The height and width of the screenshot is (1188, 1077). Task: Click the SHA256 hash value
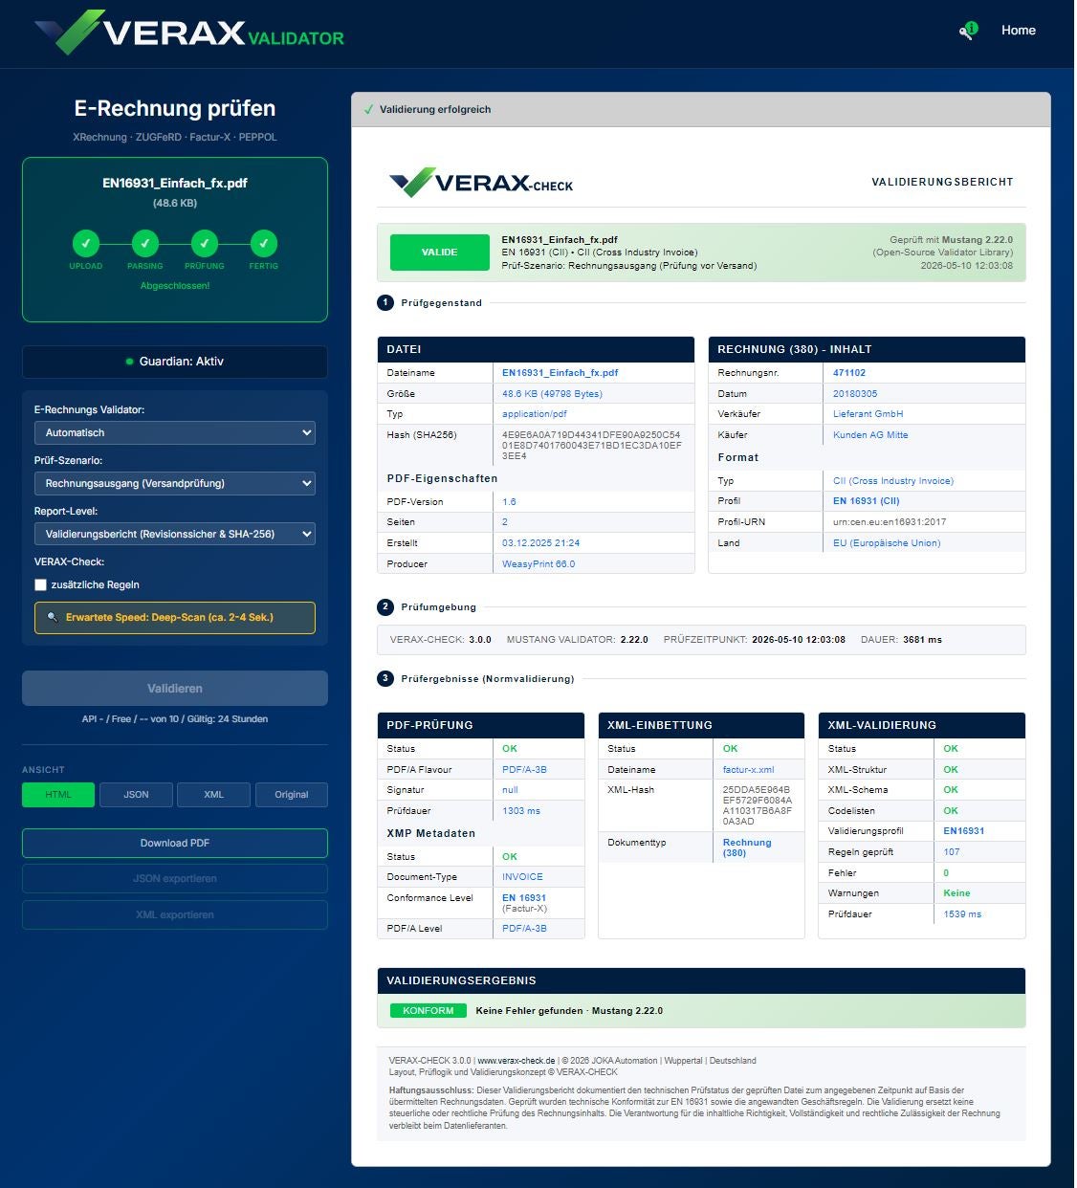591,446
